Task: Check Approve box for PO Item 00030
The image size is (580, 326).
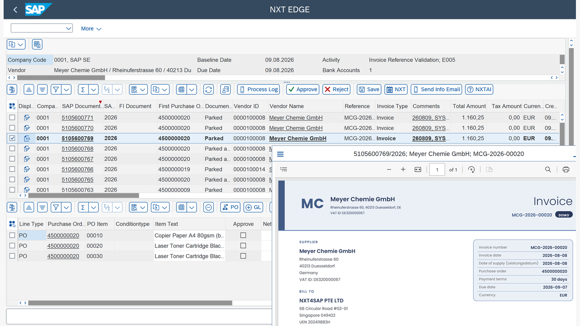Action: point(243,256)
